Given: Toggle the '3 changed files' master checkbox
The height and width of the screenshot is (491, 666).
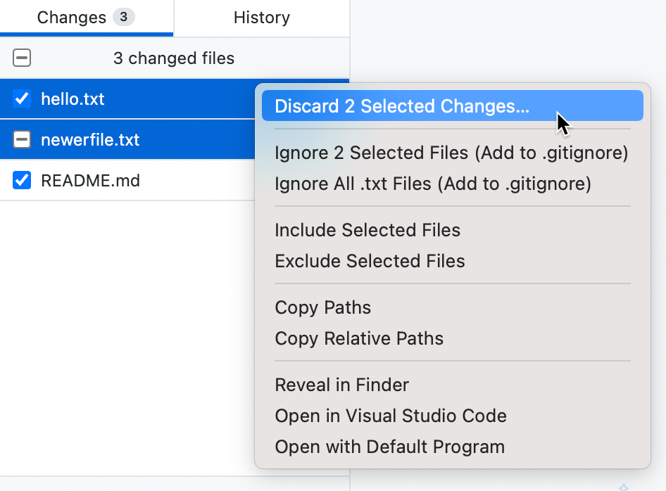Looking at the screenshot, I should [21, 58].
